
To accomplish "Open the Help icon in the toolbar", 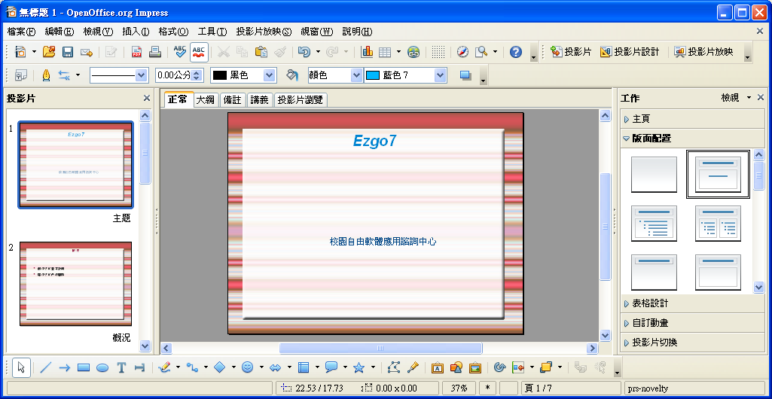I will coord(516,52).
